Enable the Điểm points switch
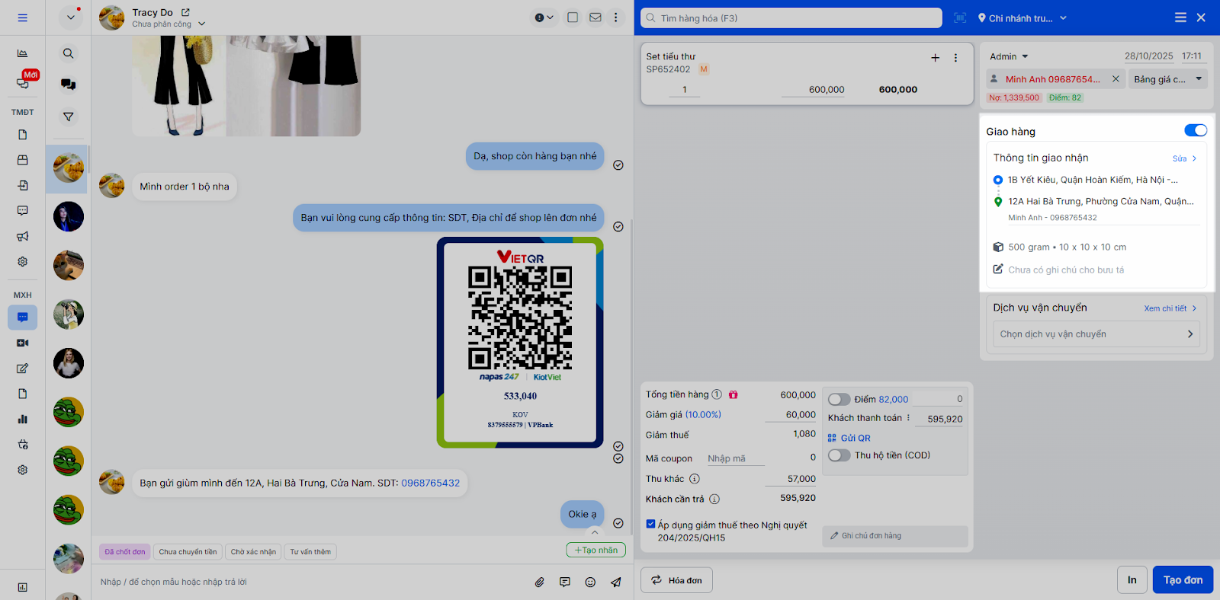Viewport: 1220px width, 600px height. pyautogui.click(x=840, y=399)
